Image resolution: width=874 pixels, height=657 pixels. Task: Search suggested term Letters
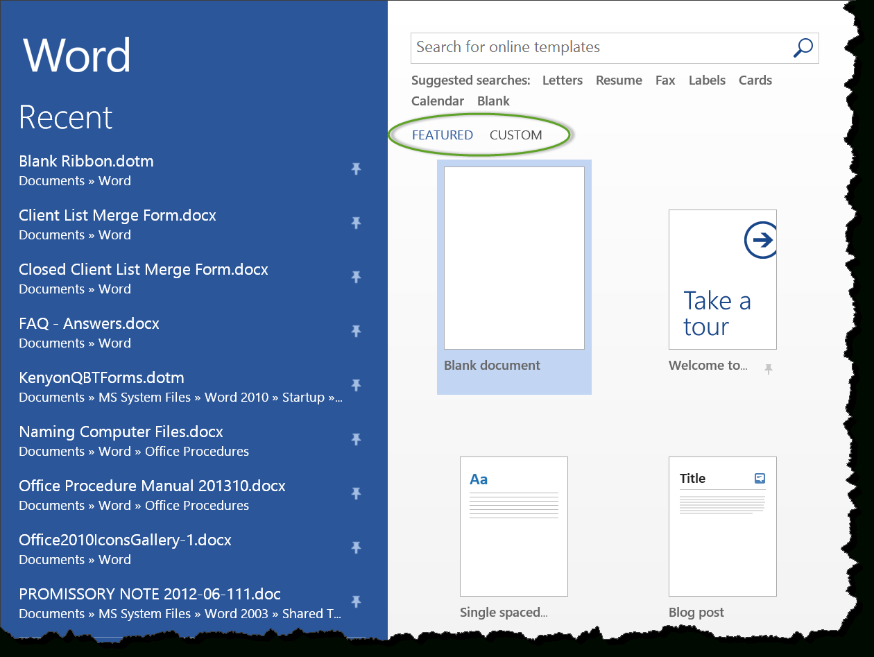coord(563,80)
